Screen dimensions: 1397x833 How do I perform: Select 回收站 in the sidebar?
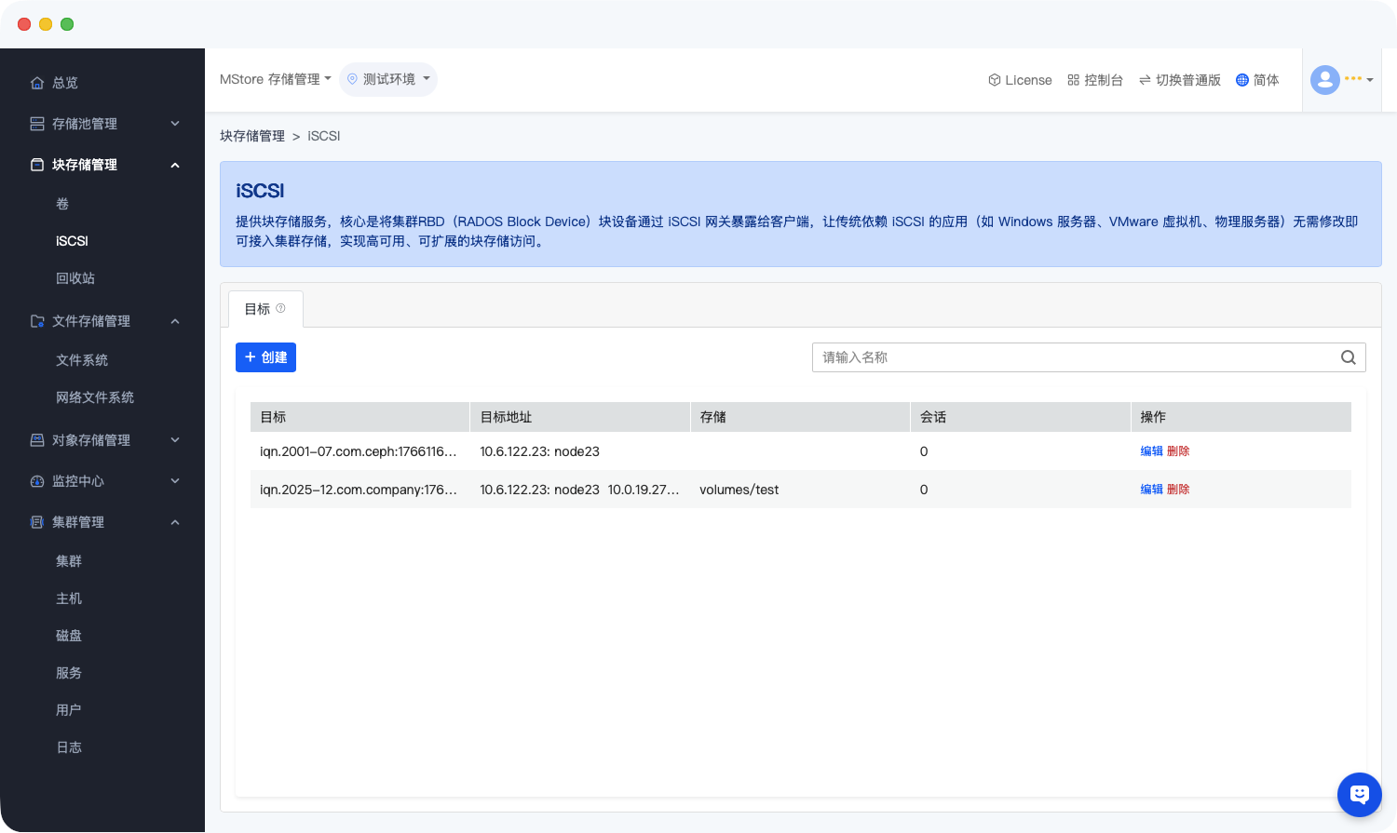[75, 278]
